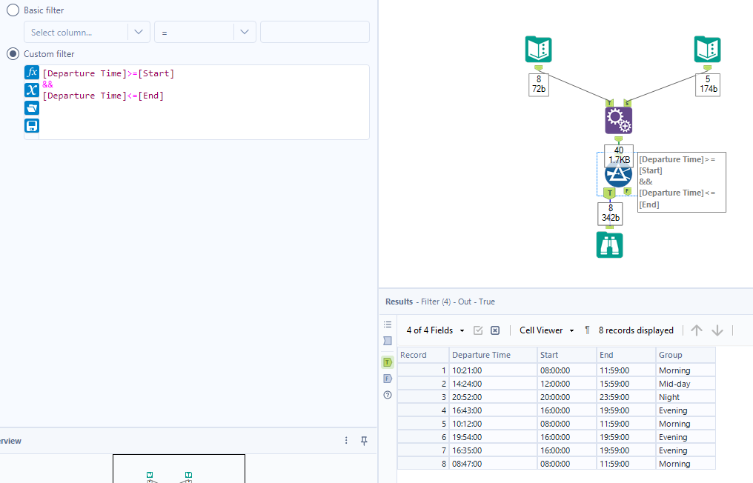Open the overview panel options menu
The height and width of the screenshot is (483, 753).
pyautogui.click(x=345, y=441)
